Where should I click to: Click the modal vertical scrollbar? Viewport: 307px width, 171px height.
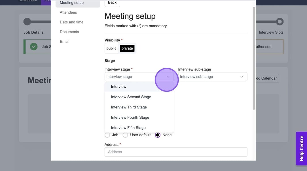[x=254, y=57]
